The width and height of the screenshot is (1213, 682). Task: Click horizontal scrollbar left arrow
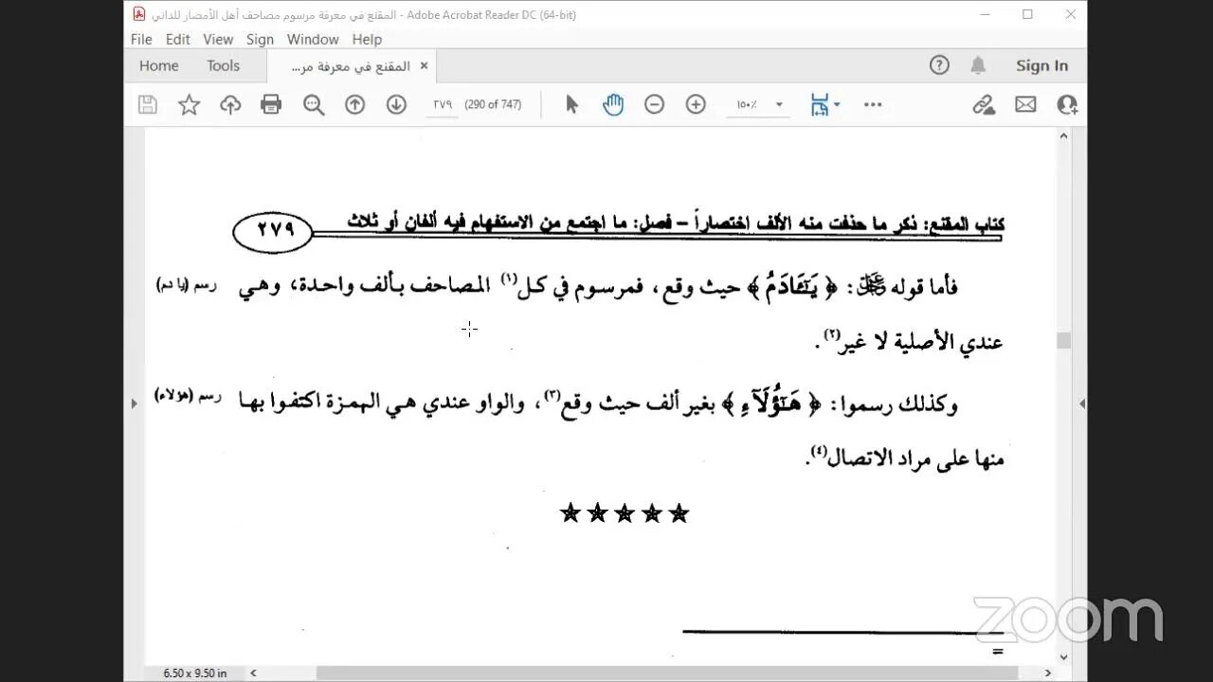(x=253, y=673)
